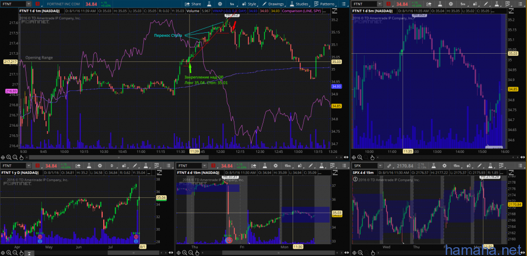This screenshot has height=256, width=527.
Task: Expand the FTNT symbol dropdown in main chart
Action: pyautogui.click(x=28, y=4)
